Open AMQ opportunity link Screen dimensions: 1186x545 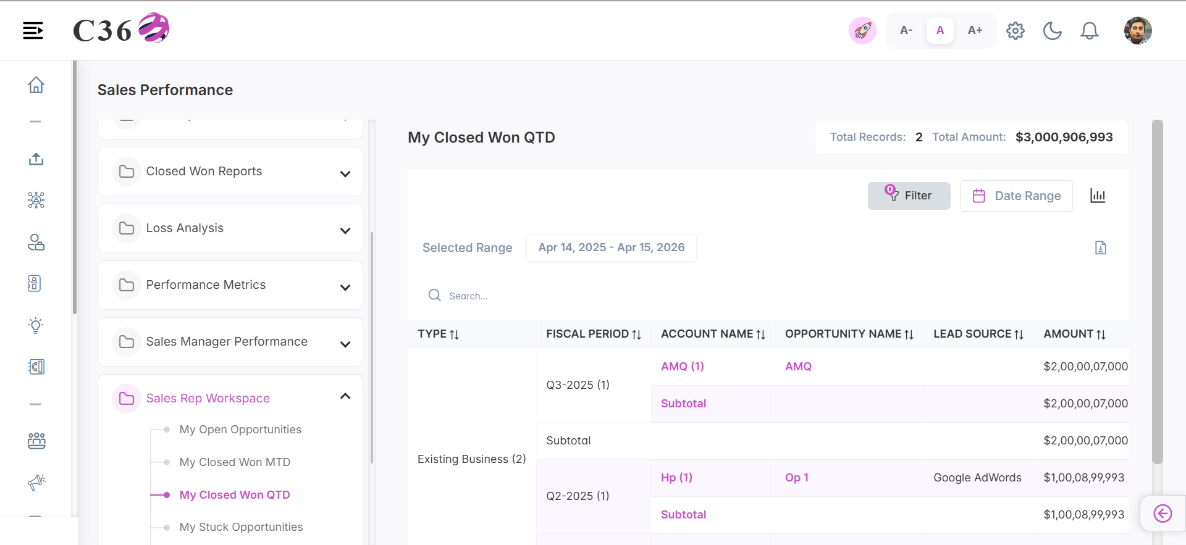pos(798,367)
